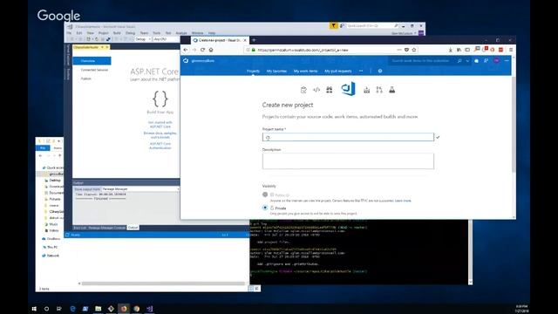Bookmark this page with the star icon
Image resolution: width=558 pixels, height=314 pixels.
pos(414,50)
